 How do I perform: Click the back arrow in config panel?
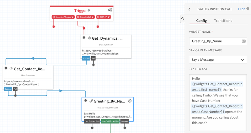click(x=189, y=9)
